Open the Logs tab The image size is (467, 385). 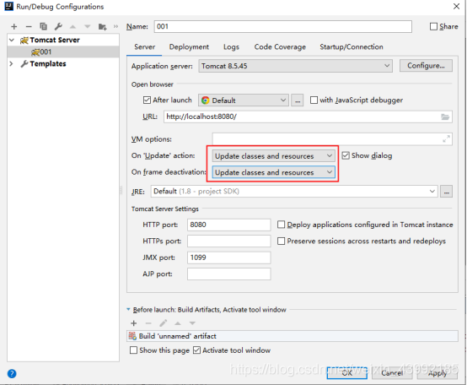[231, 46]
